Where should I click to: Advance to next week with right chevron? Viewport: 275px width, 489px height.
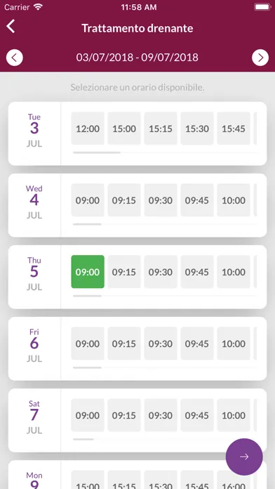260,58
